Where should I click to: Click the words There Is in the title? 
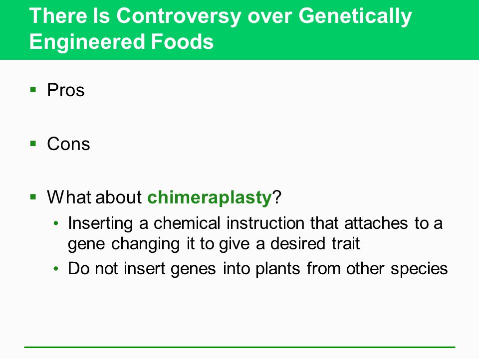coord(69,15)
